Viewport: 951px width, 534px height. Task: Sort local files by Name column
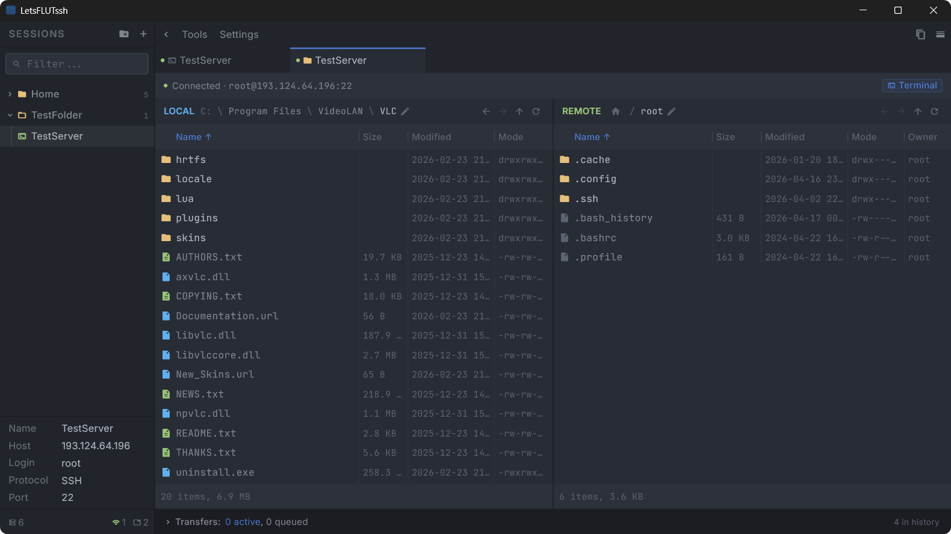coord(194,137)
